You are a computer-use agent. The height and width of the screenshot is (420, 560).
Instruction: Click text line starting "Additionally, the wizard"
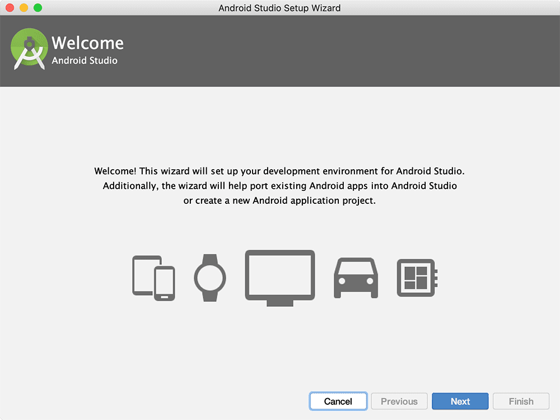click(279, 186)
